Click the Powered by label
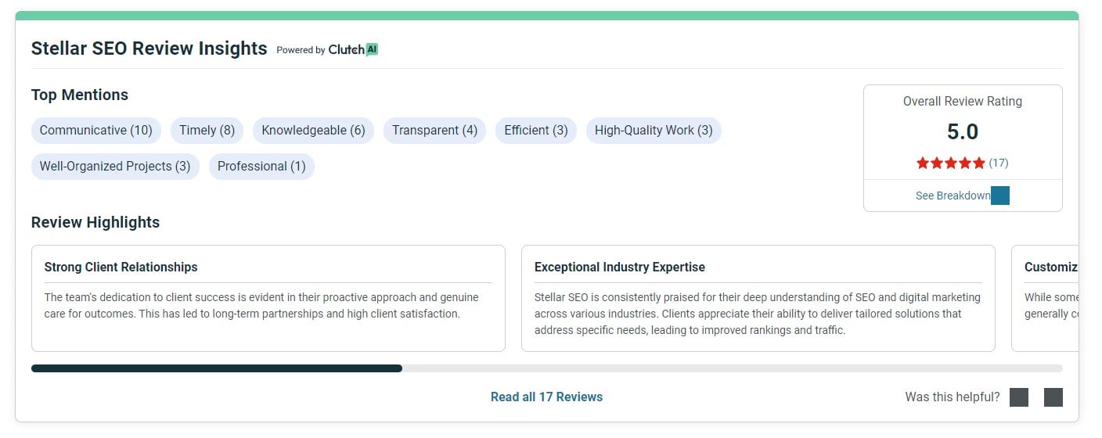The height and width of the screenshot is (438, 1102). [x=301, y=50]
